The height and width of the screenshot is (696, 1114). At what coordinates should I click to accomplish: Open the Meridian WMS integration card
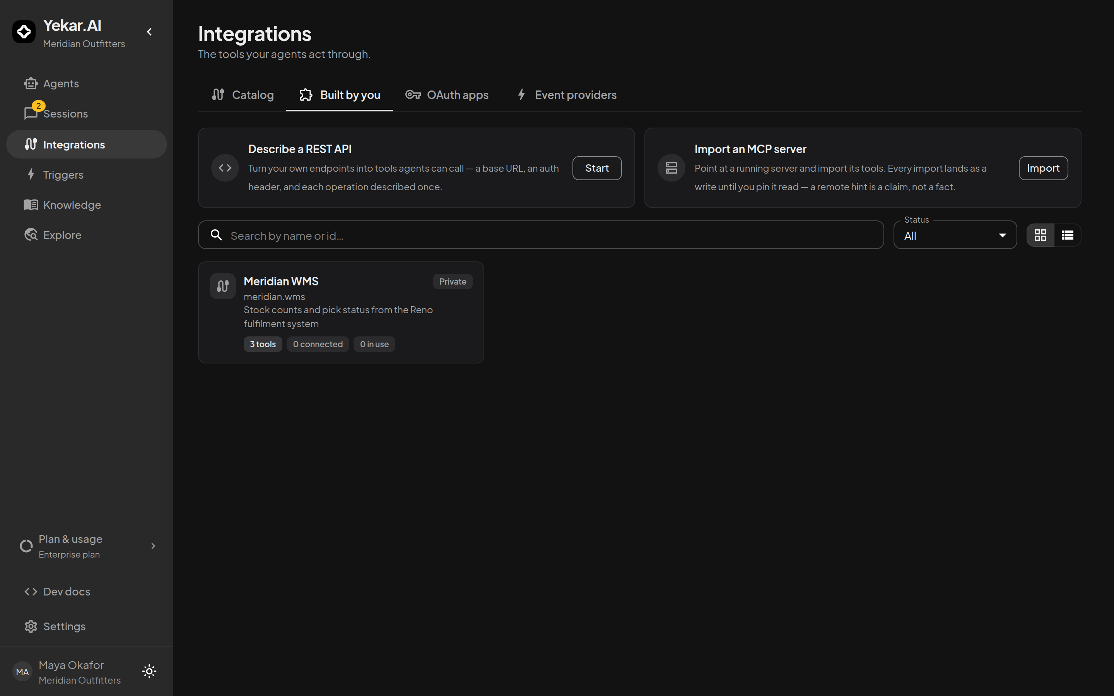click(341, 312)
